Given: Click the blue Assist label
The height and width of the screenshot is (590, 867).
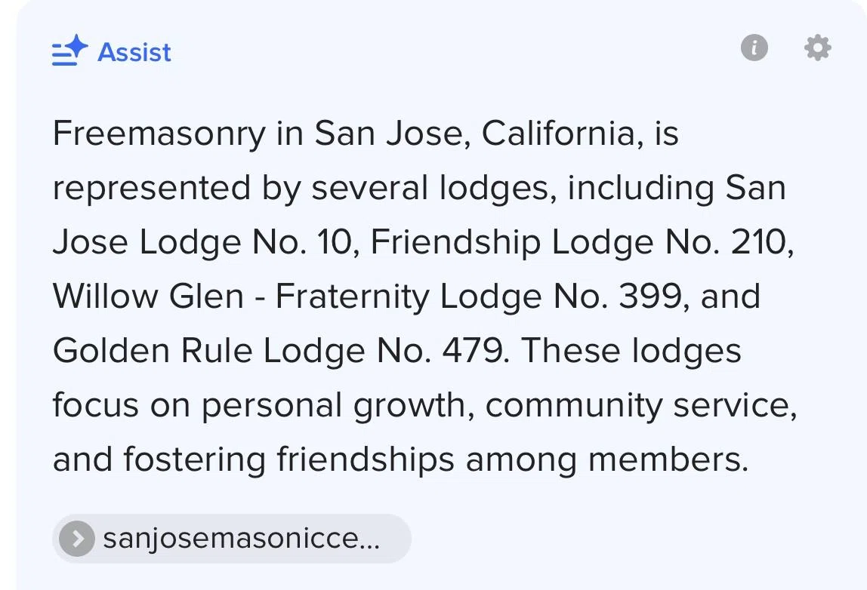Looking at the screenshot, I should (134, 53).
